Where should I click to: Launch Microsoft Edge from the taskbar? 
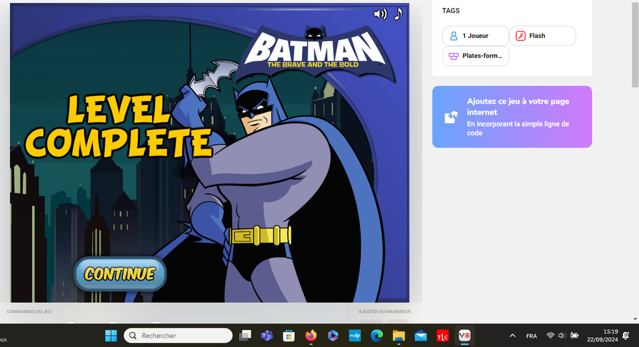[x=377, y=336]
